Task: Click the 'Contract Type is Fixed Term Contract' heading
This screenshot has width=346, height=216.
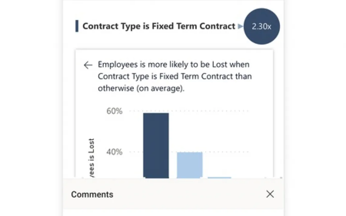Action: (x=159, y=26)
